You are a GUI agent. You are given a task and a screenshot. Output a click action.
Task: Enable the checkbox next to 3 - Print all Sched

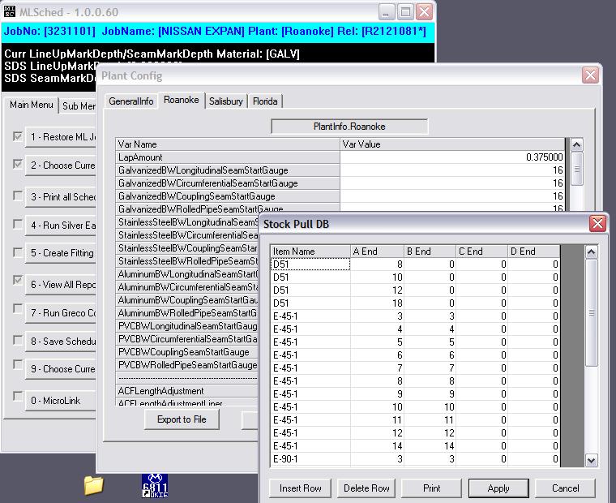click(x=18, y=196)
